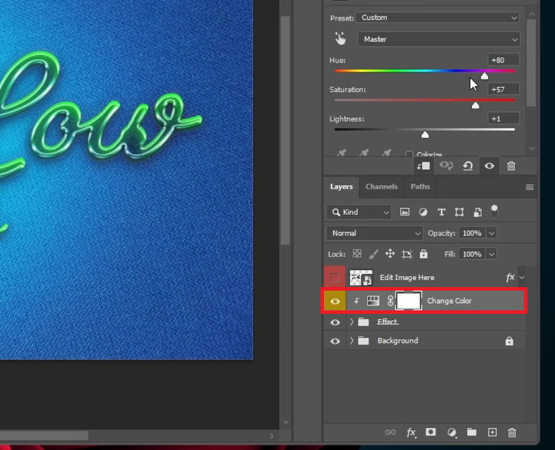The image size is (555, 450).
Task: Switch to the Channels tab
Action: tap(381, 187)
